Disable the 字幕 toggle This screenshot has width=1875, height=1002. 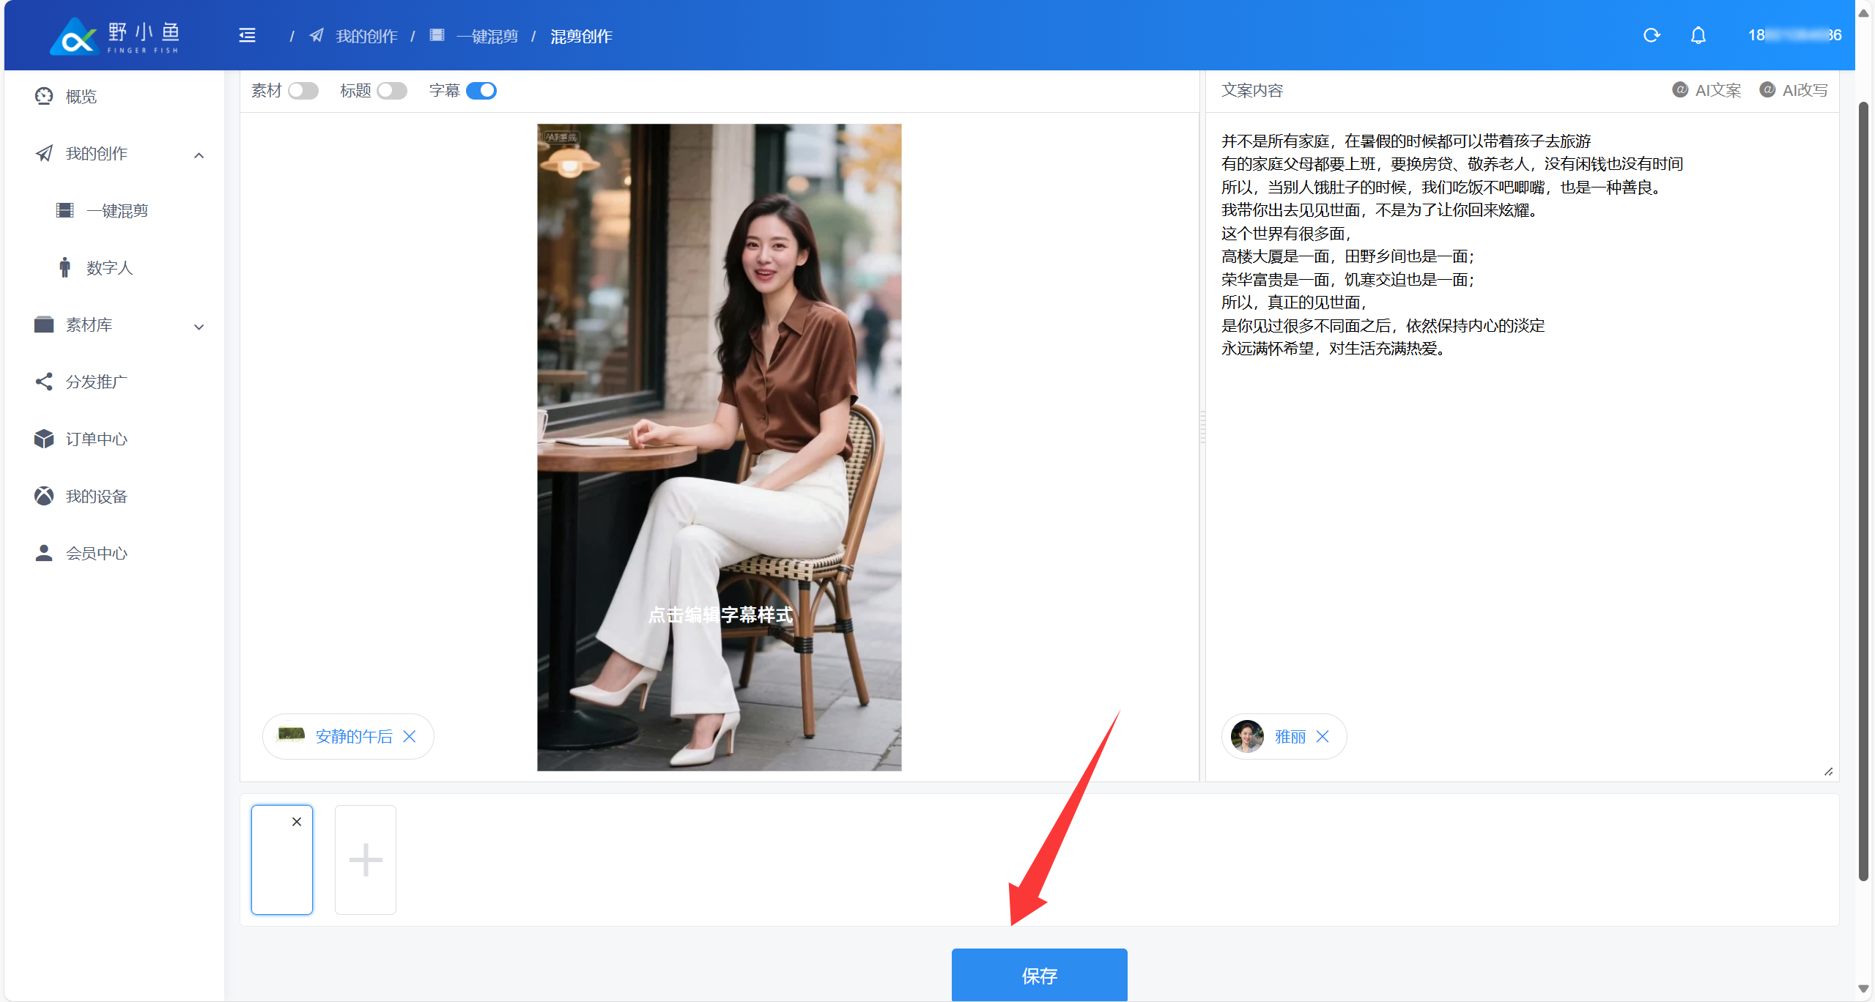coord(481,90)
